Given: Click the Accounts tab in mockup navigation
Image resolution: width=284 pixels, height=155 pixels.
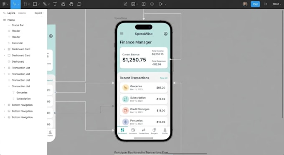Looking at the screenshot, I should [x=133, y=131].
